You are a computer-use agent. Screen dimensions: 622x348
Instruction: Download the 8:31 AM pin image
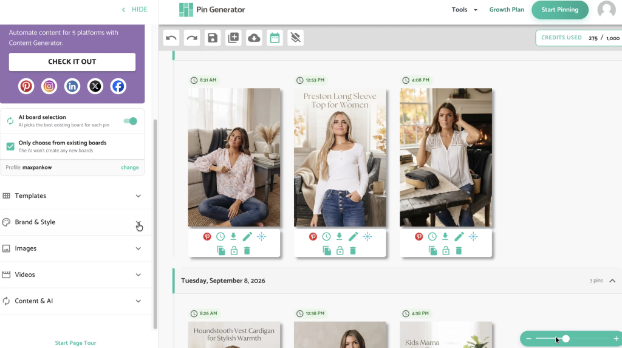coord(233,236)
